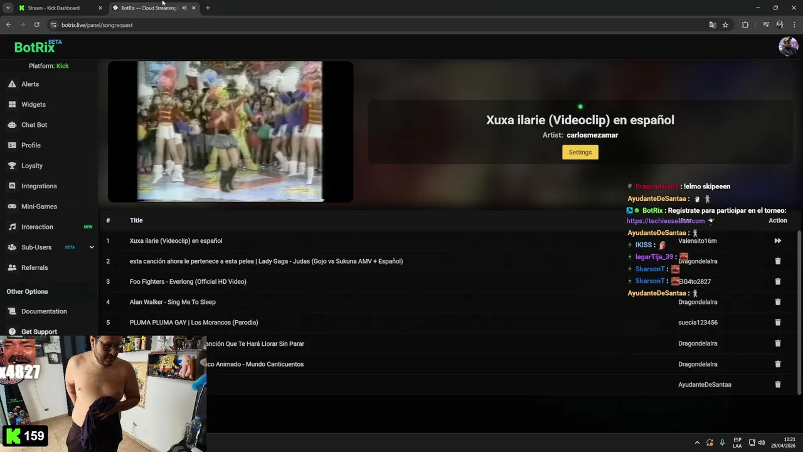Open the Alerts sidebar section
Screen dimensions: 803x452
pos(30,84)
